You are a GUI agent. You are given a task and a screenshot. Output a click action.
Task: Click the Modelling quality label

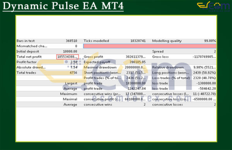tap(167, 41)
